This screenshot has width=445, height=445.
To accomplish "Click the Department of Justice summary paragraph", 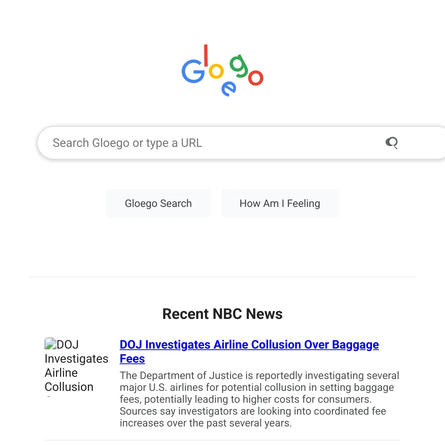I will pyautogui.click(x=260, y=399).
